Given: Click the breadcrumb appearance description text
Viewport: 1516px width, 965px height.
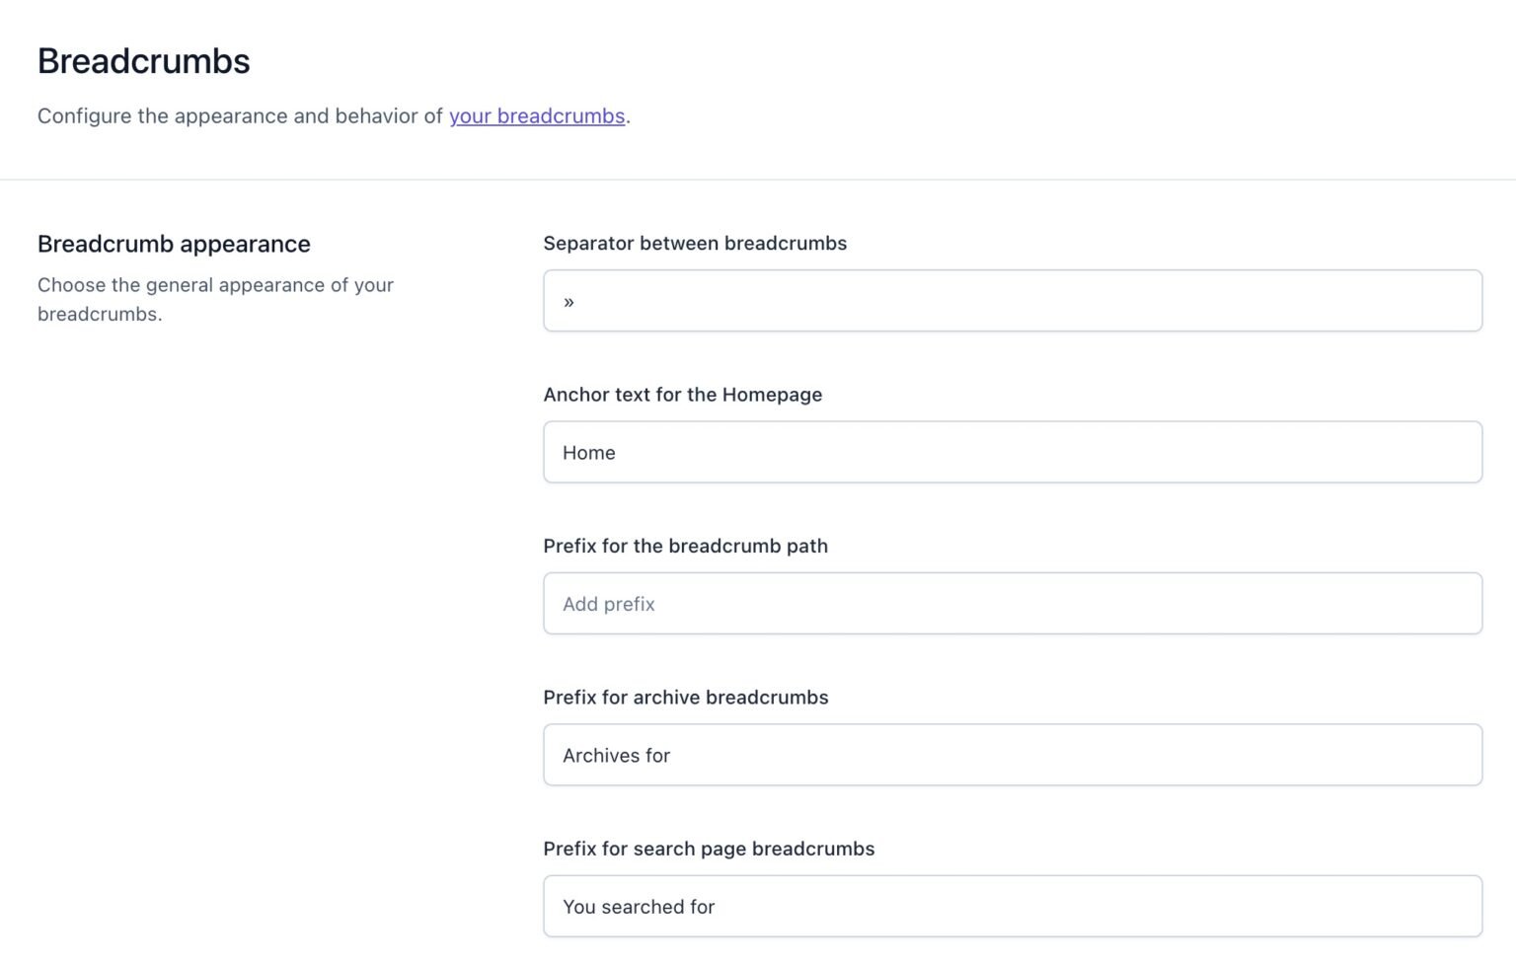Looking at the screenshot, I should (x=215, y=300).
